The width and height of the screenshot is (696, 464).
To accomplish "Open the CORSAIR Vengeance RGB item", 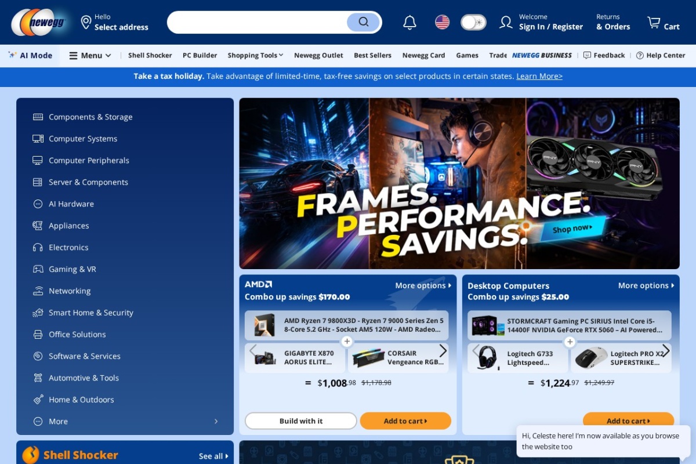I will (398, 358).
